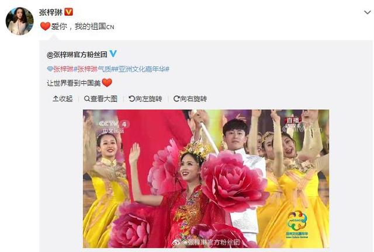
Task: Click the blue V badge beside the fan club name
Action: pos(113,54)
